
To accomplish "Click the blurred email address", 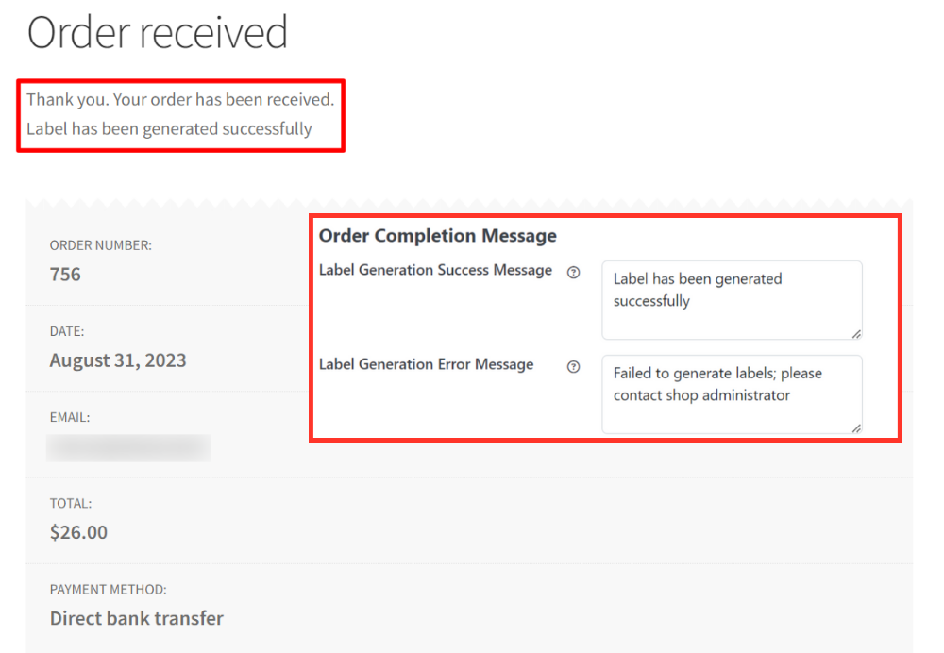I will (128, 448).
